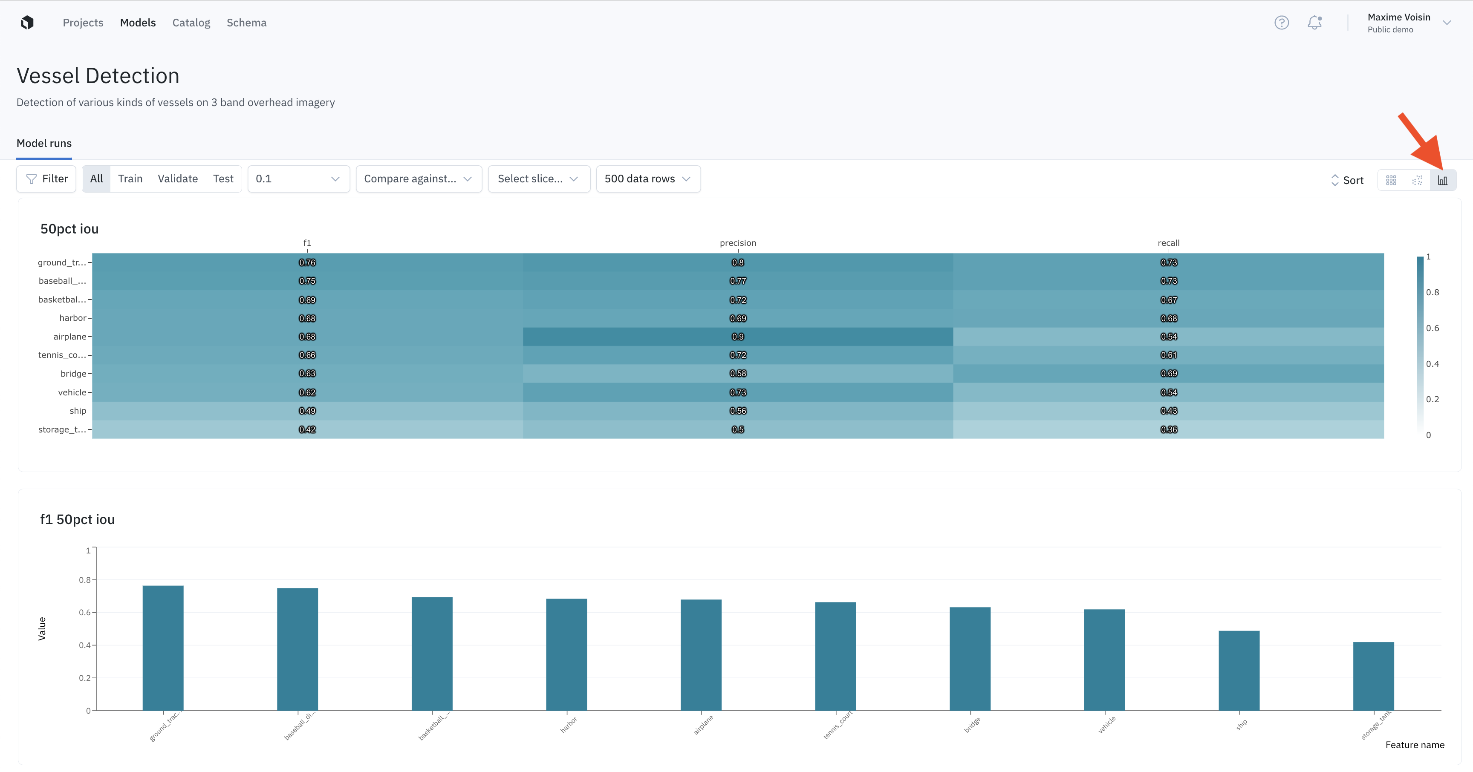Select the Test data split
This screenshot has width=1473, height=772.
click(x=223, y=179)
